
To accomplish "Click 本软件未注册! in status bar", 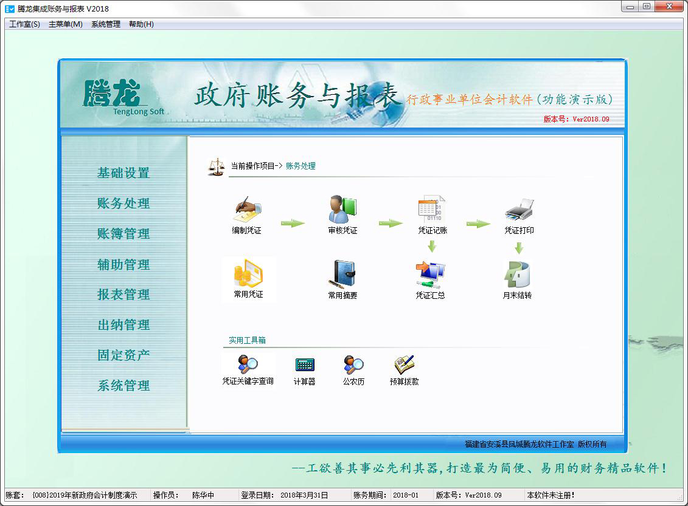I will point(551,495).
